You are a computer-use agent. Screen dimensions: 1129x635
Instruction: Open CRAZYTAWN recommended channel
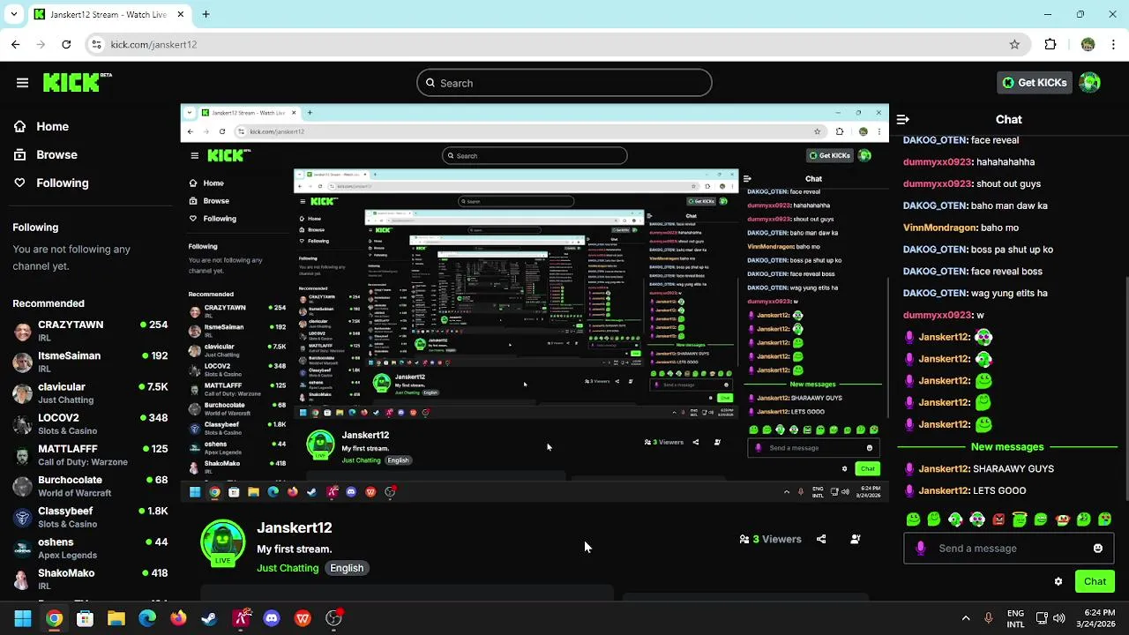[90, 331]
